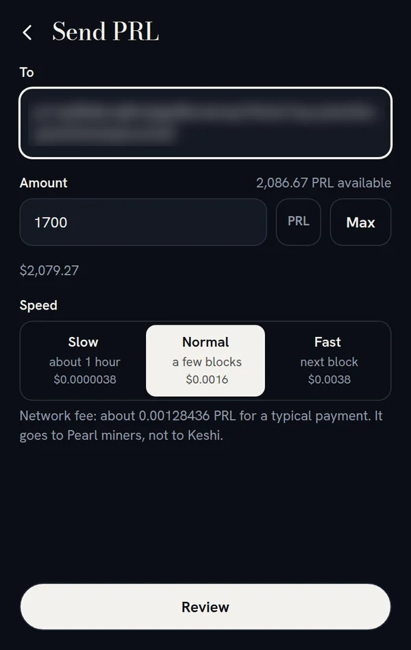This screenshot has width=411, height=650.
Task: Click the recipient address field under To
Action: [x=206, y=123]
